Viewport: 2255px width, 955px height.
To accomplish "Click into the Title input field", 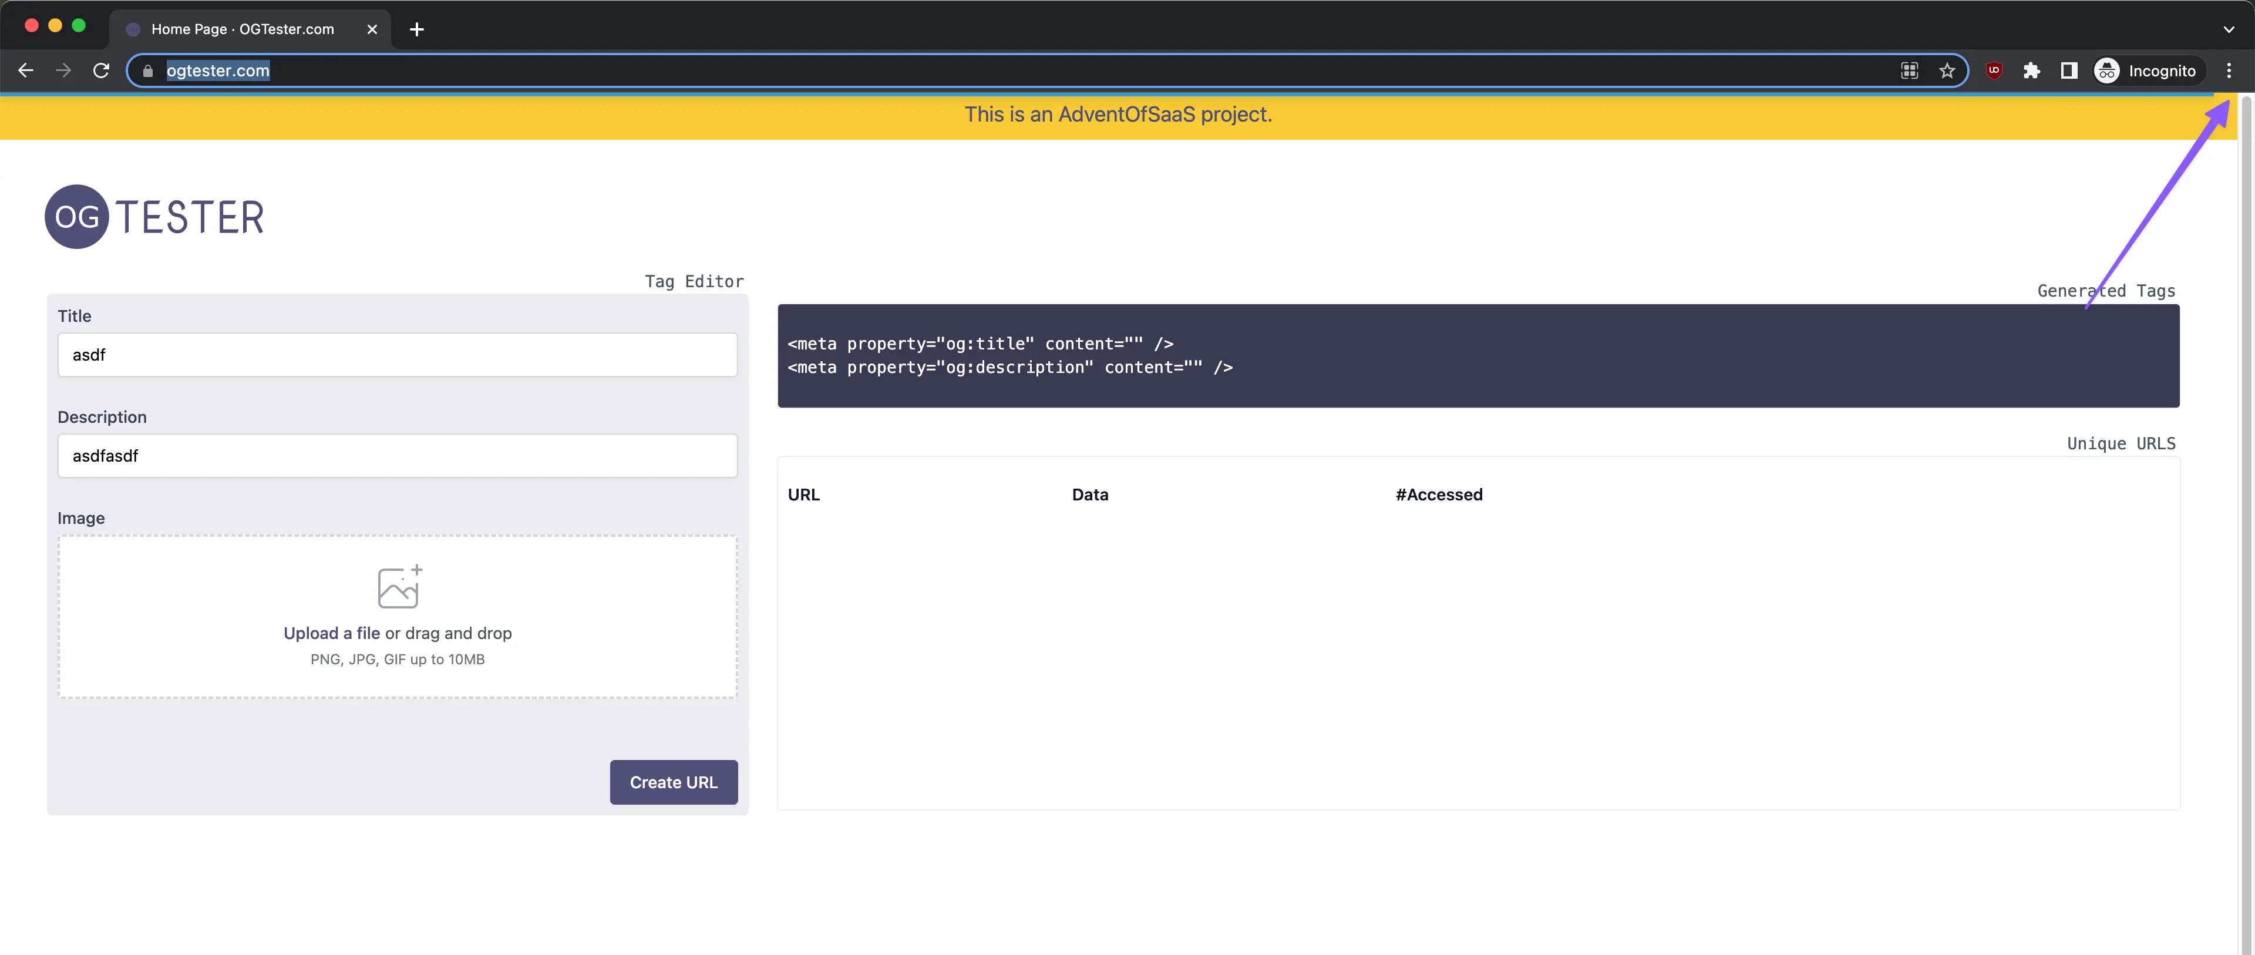I will point(398,355).
